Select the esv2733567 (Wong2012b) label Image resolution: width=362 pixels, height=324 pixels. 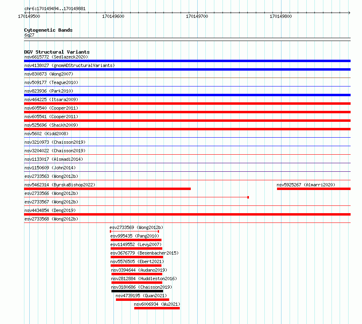(x=51, y=202)
